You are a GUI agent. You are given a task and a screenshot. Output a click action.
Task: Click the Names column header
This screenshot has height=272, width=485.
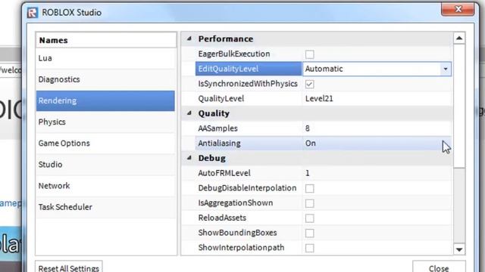pos(106,40)
